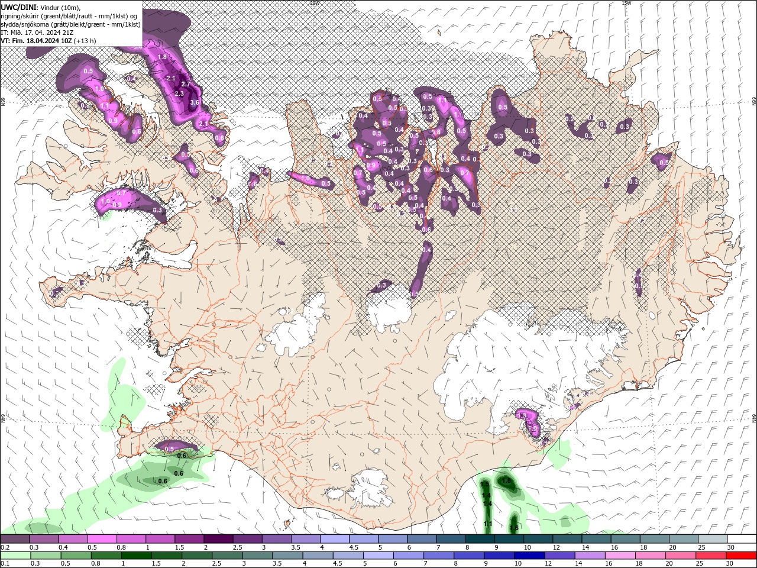This screenshot has width=757, height=568.
Task: Click top-row swatch between 1.5 and 2
Action: [189, 538]
